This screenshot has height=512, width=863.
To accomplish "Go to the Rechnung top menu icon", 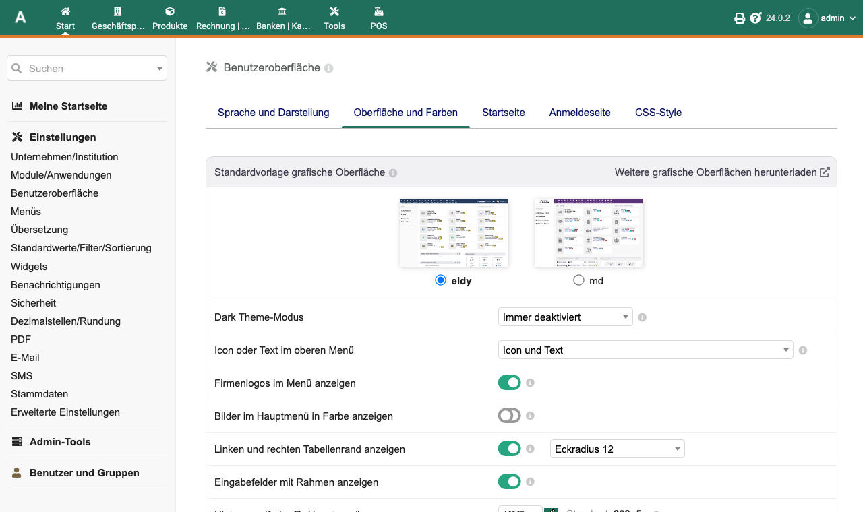I will point(222,11).
